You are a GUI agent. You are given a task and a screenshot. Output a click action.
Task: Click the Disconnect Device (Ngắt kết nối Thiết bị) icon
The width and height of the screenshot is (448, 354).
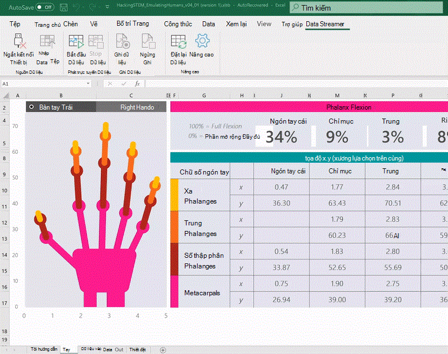[20, 41]
